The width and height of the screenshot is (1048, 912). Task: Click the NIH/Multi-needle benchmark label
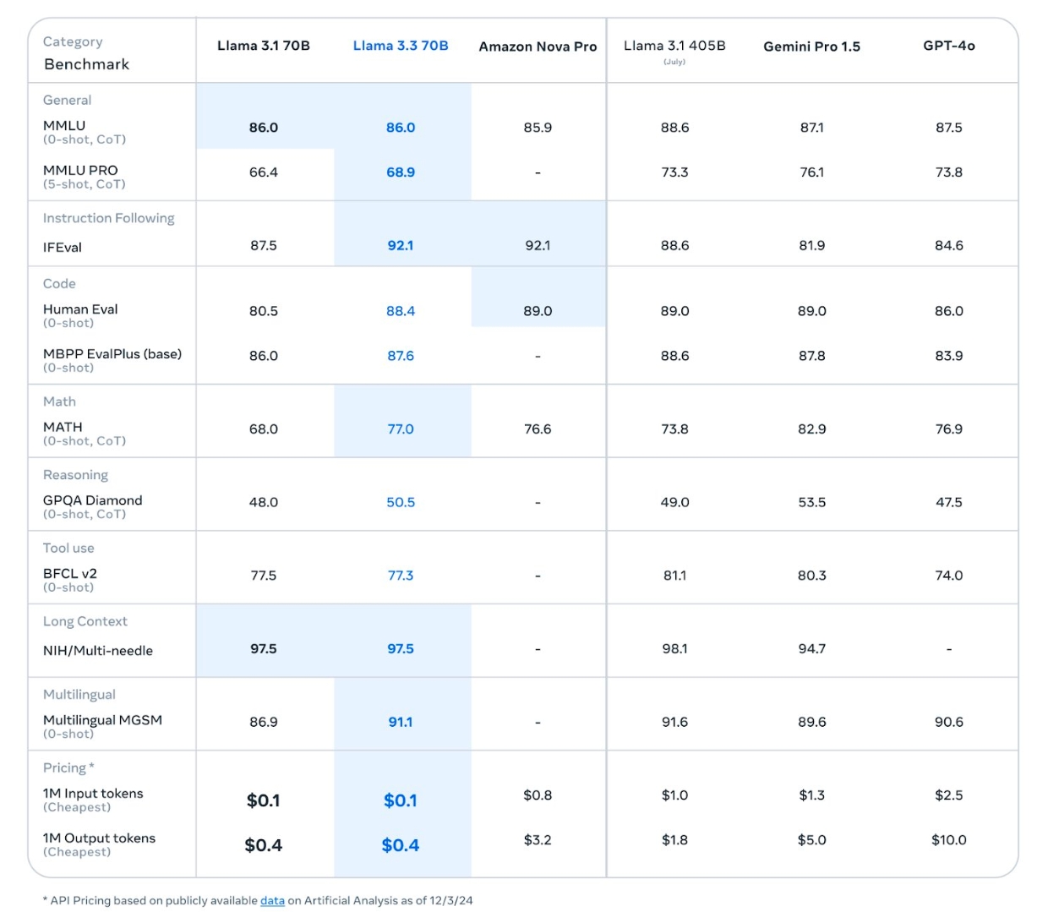pyautogui.click(x=98, y=651)
